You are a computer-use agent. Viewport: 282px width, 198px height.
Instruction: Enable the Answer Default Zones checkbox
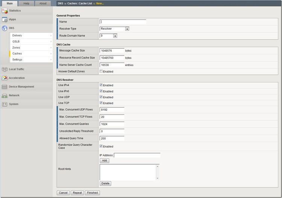click(101, 71)
